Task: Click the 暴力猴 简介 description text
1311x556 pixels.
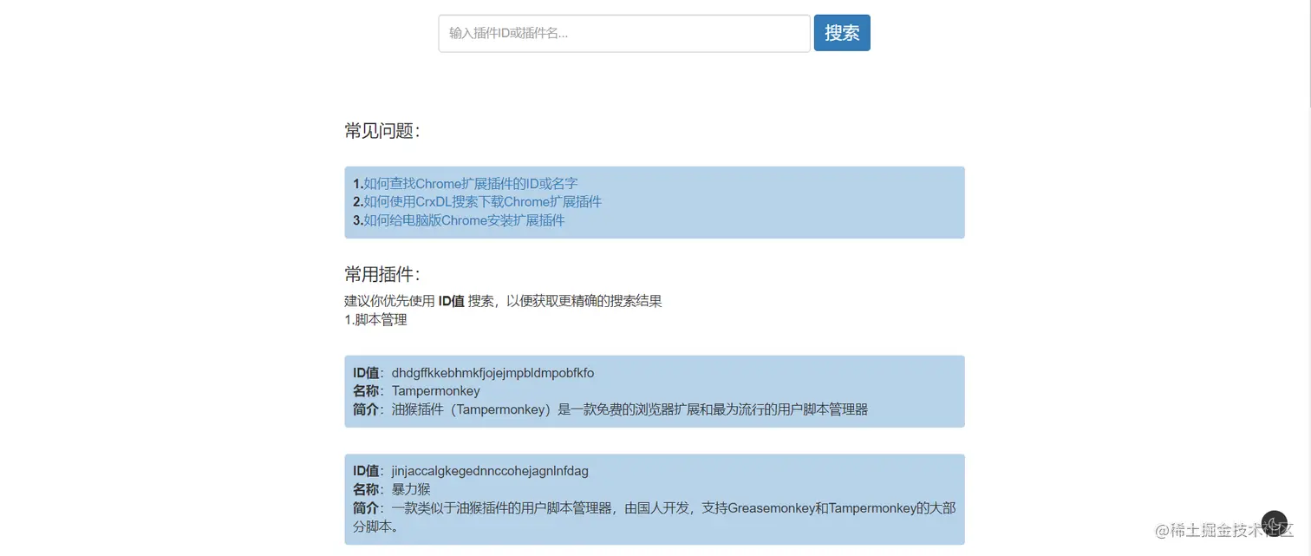Action: pos(655,517)
